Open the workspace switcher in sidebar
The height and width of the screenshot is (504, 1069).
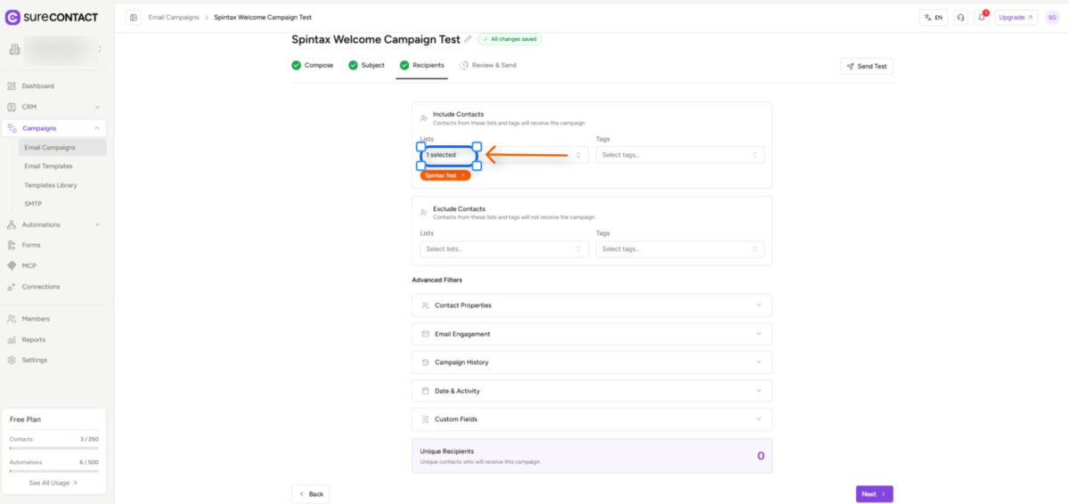point(54,49)
